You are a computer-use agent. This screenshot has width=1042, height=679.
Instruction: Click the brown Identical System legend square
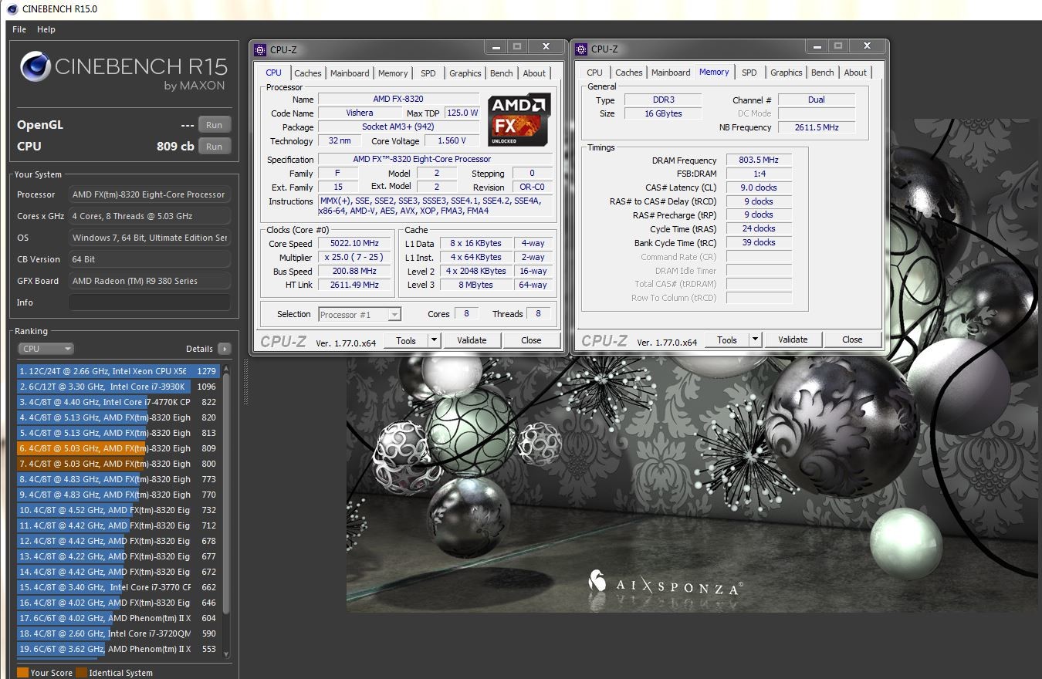click(81, 673)
